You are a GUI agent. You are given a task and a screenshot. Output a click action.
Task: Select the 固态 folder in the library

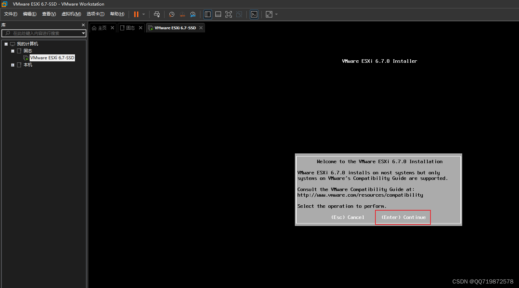pos(28,51)
